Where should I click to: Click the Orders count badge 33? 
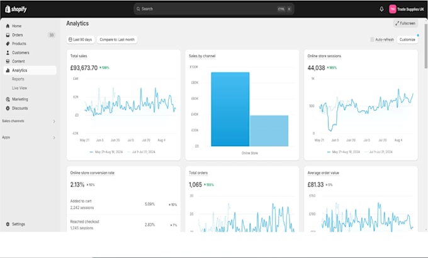click(x=52, y=35)
